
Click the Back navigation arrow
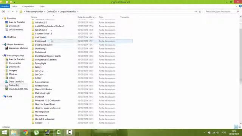click(x=3, y=12)
